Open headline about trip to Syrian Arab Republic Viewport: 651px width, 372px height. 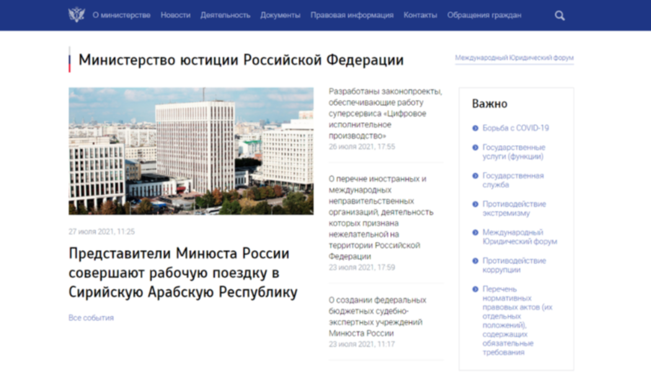pyautogui.click(x=183, y=272)
